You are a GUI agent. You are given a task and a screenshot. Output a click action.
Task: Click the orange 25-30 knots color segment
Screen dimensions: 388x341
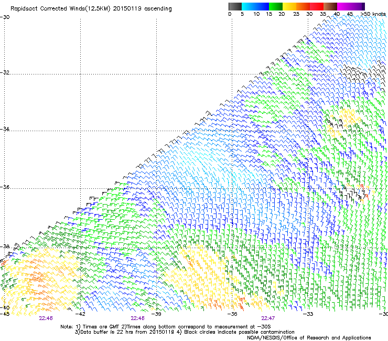[x=303, y=6]
